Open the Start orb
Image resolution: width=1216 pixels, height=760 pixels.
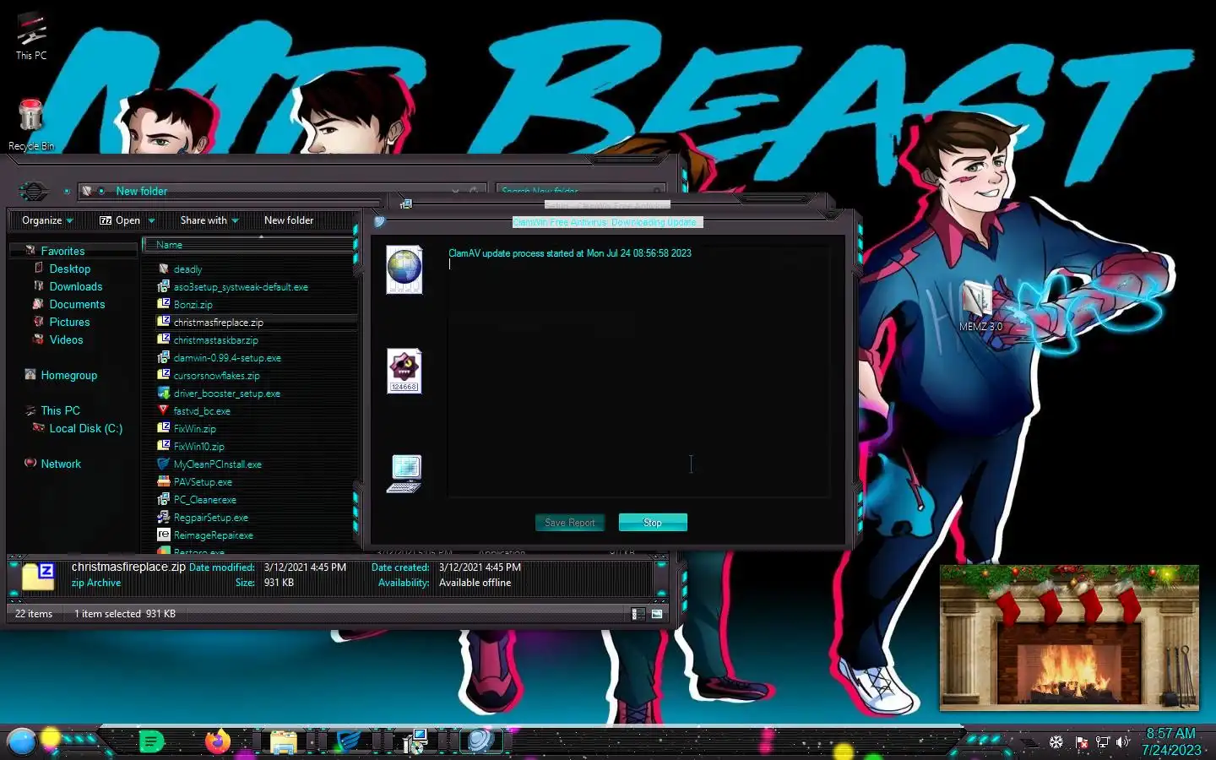point(21,741)
